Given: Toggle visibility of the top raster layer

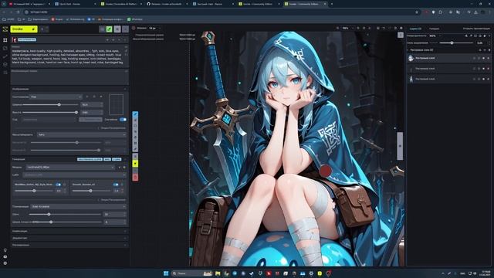Looking at the screenshot, I should pos(484,58).
